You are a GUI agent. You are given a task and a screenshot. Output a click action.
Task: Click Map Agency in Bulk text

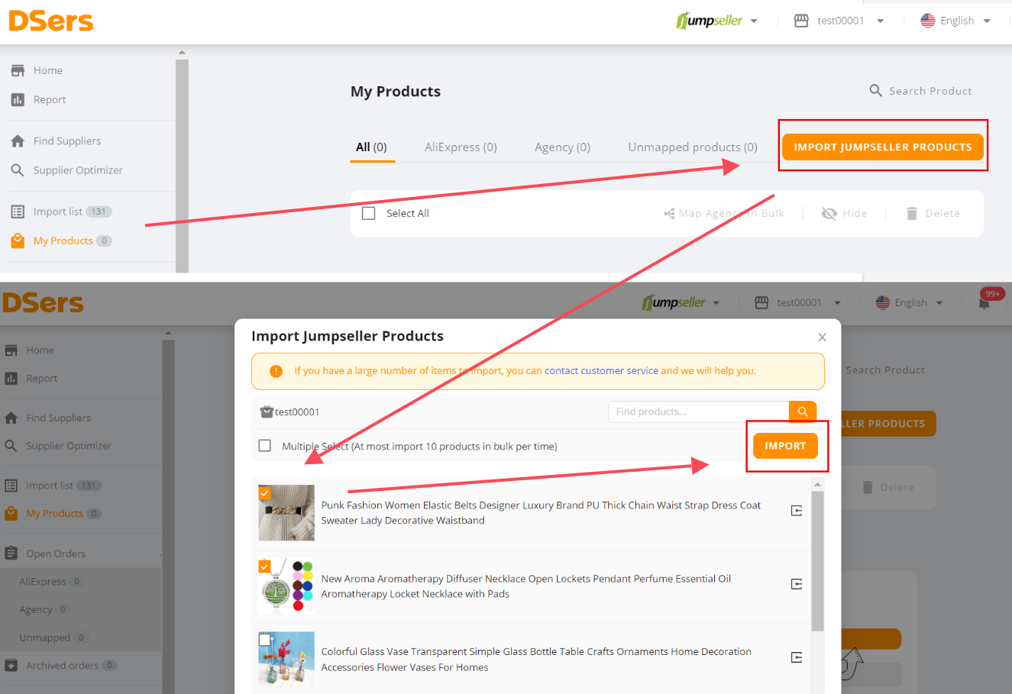point(732,214)
